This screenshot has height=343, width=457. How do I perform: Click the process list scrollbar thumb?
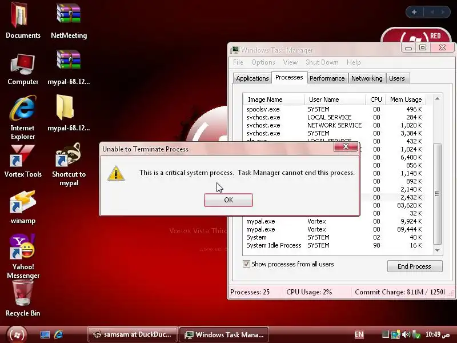coord(437,194)
